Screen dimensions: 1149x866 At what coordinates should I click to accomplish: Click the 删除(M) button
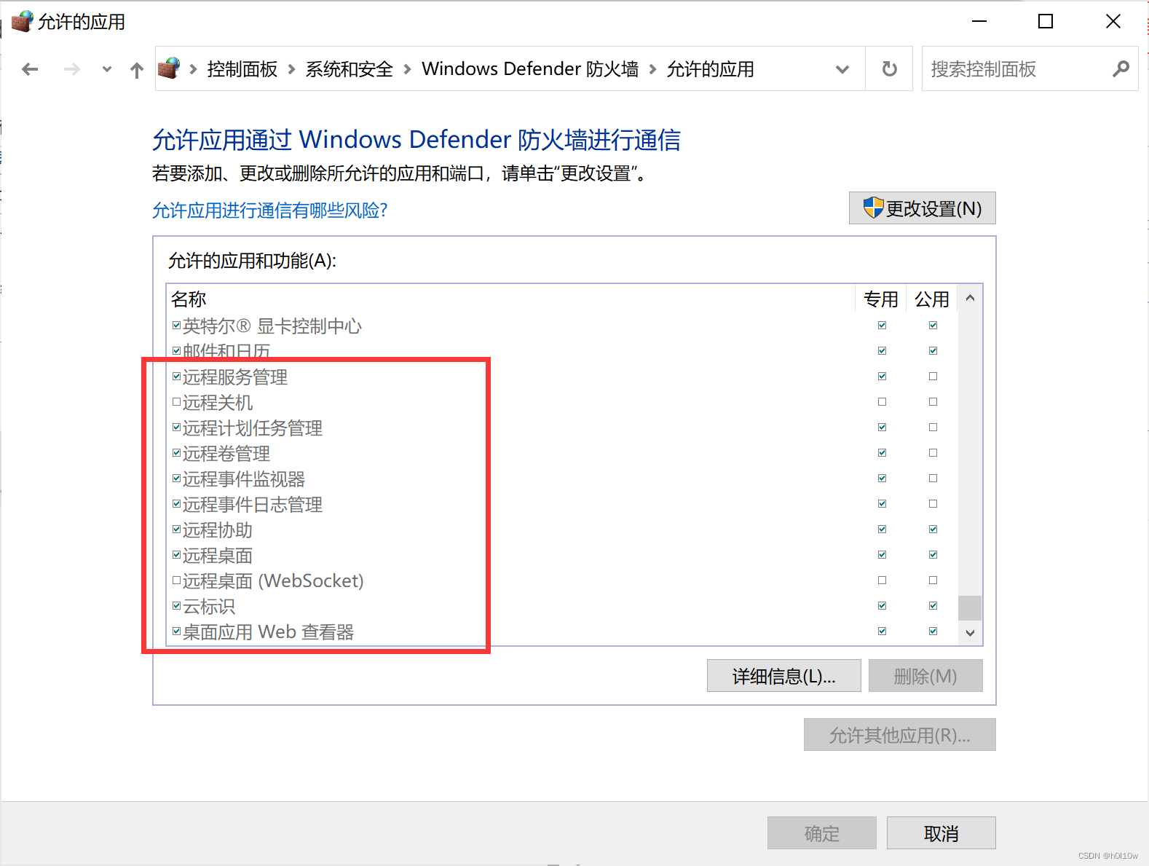click(925, 676)
